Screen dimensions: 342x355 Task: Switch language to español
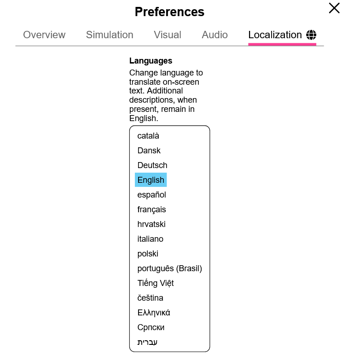(x=151, y=195)
